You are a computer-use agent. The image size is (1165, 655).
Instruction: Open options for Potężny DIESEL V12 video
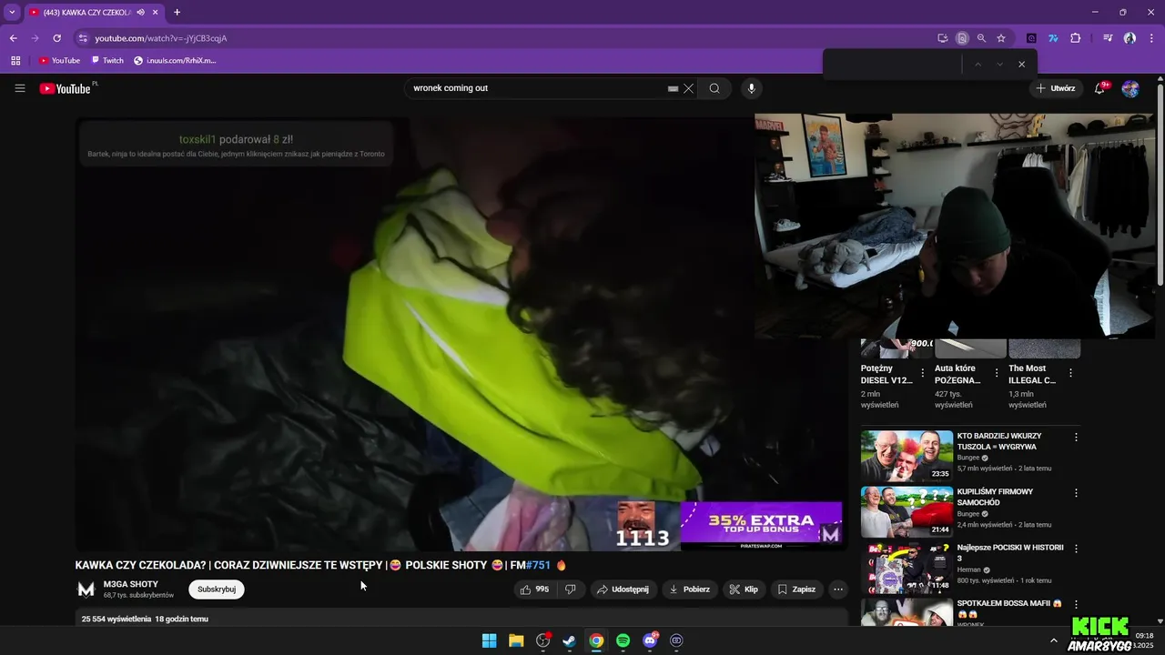(x=923, y=373)
